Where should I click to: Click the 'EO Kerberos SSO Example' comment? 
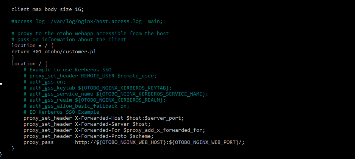coord(61,112)
